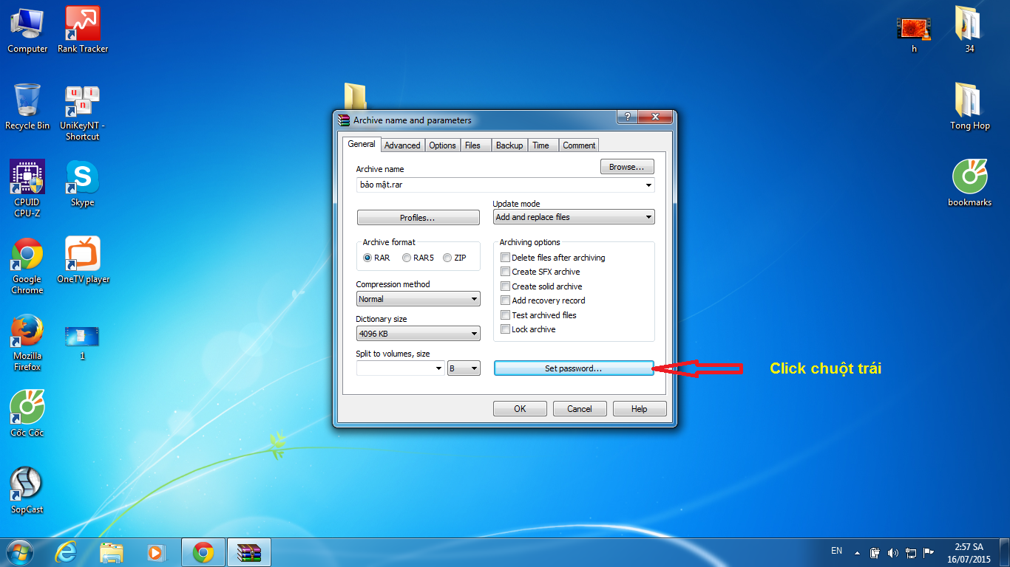Open Rank Tracker desktop shortcut
The image size is (1010, 567).
[x=83, y=30]
